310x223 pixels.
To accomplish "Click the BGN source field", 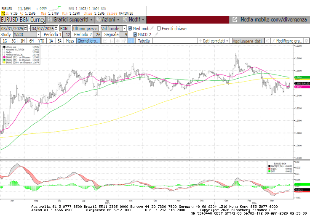I will click(x=65, y=29).
